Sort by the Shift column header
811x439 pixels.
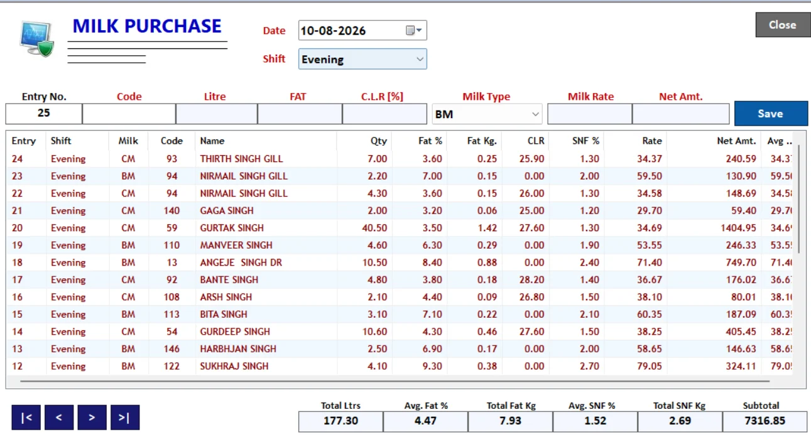tap(77, 141)
